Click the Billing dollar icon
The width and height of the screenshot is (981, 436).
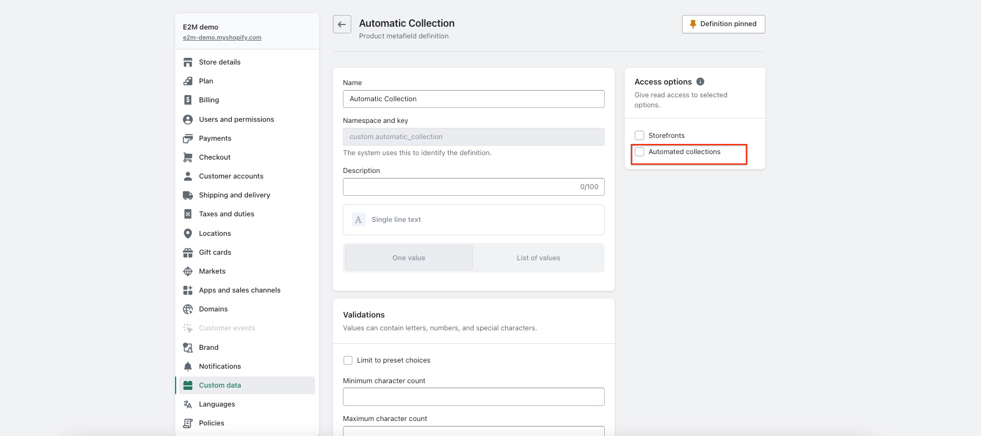point(188,100)
